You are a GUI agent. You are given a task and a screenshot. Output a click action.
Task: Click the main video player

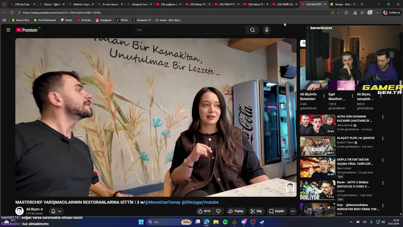click(x=156, y=118)
